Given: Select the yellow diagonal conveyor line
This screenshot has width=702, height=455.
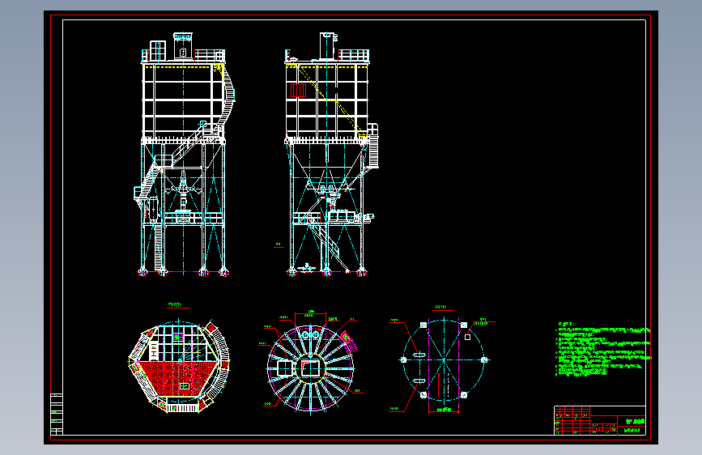Looking at the screenshot, I should tap(332, 100).
